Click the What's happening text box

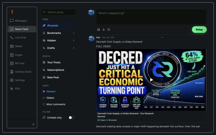pyautogui.click(x=151, y=17)
